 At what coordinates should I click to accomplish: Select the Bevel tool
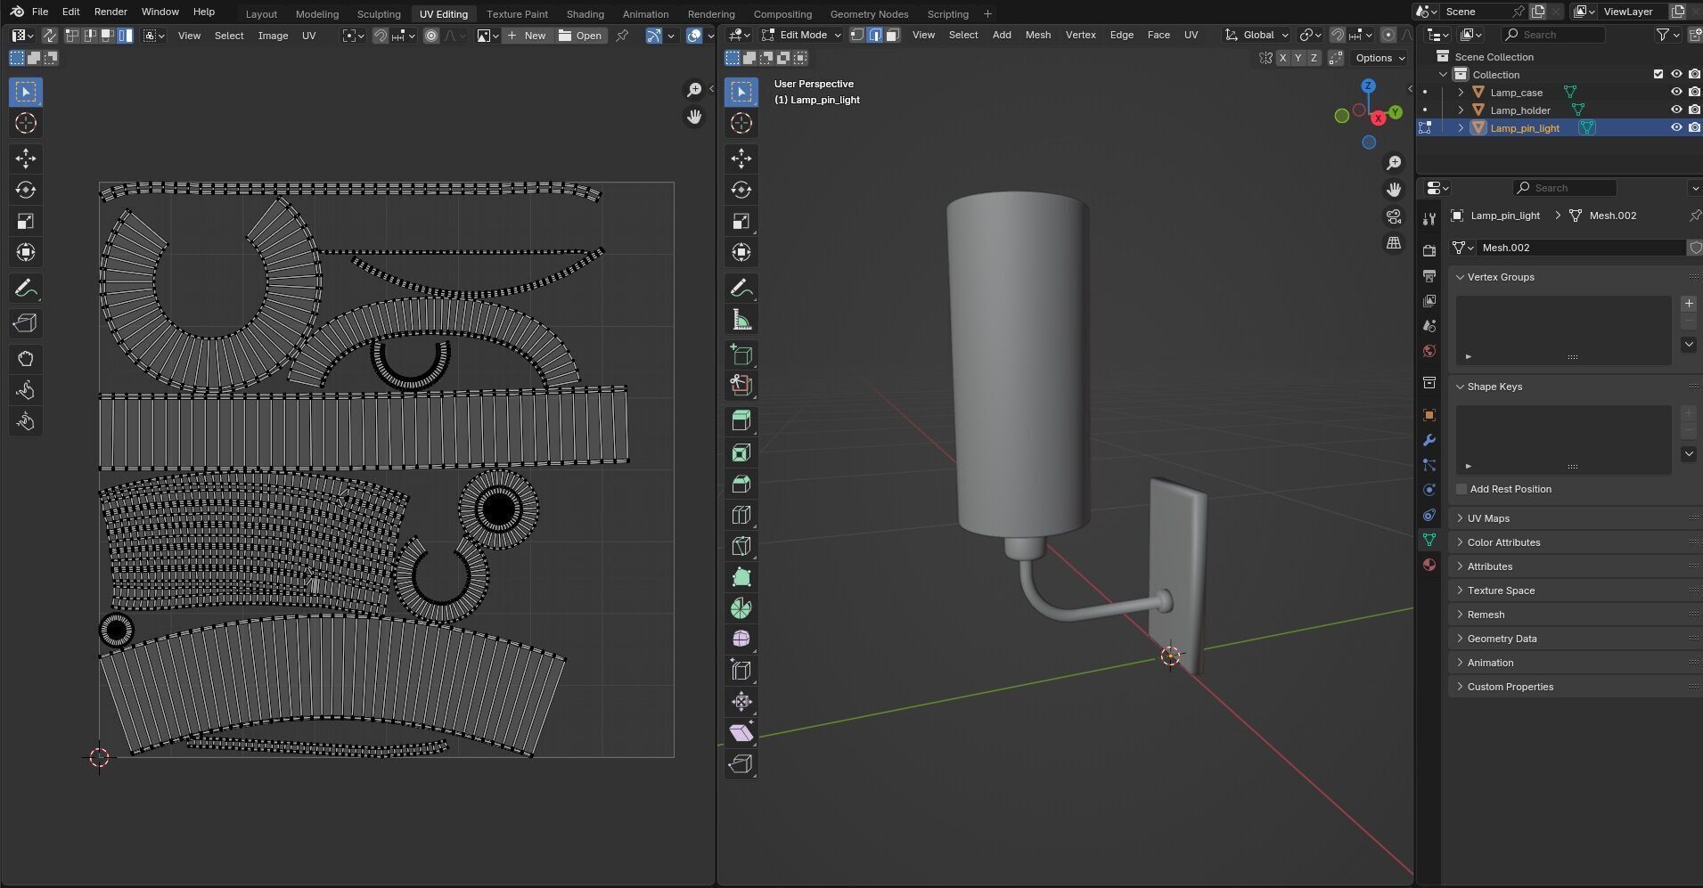point(741,484)
